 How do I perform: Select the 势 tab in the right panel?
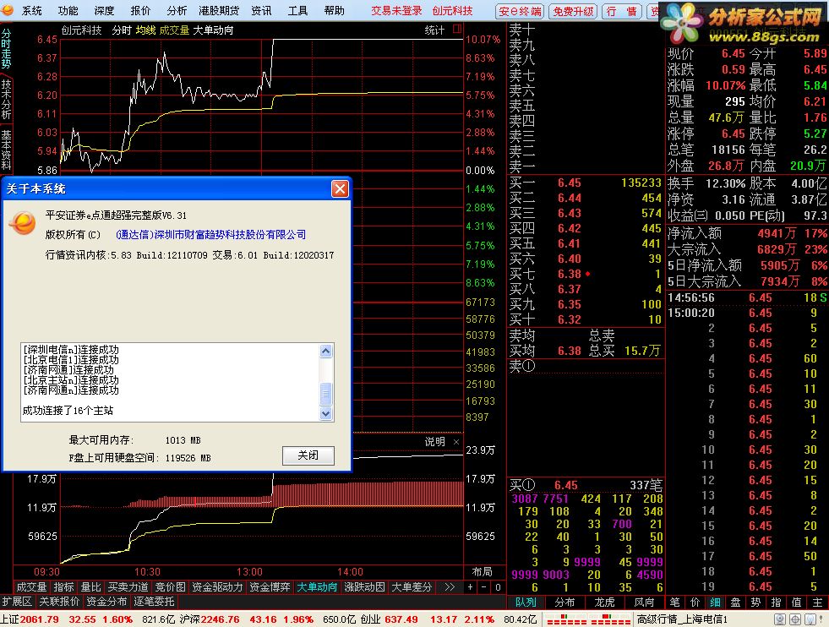coord(755,602)
